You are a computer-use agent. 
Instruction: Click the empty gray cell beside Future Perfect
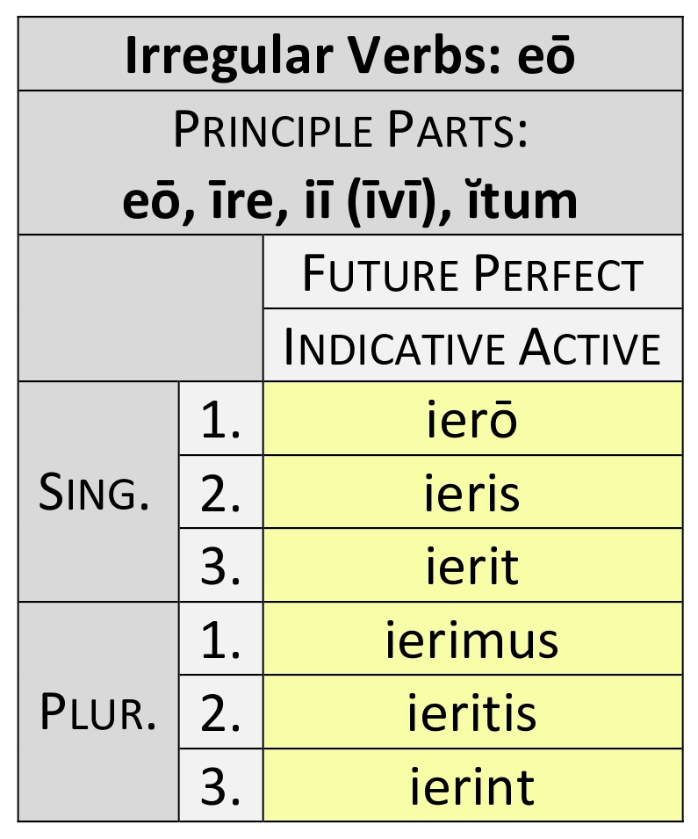140,308
